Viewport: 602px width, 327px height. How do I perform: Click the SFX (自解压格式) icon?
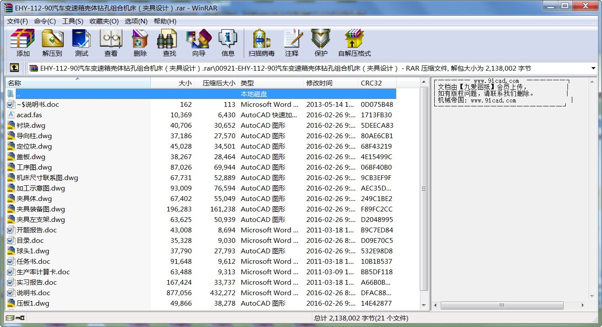click(x=354, y=42)
